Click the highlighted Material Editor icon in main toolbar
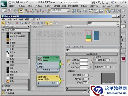 (x=107, y=11)
